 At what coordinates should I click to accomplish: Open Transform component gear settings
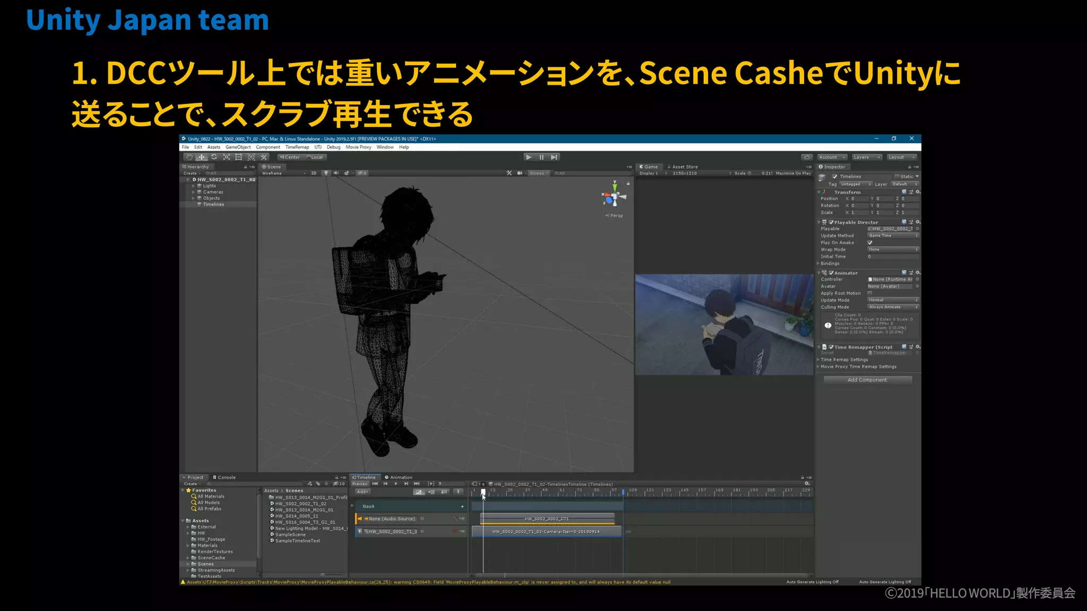[x=918, y=192]
